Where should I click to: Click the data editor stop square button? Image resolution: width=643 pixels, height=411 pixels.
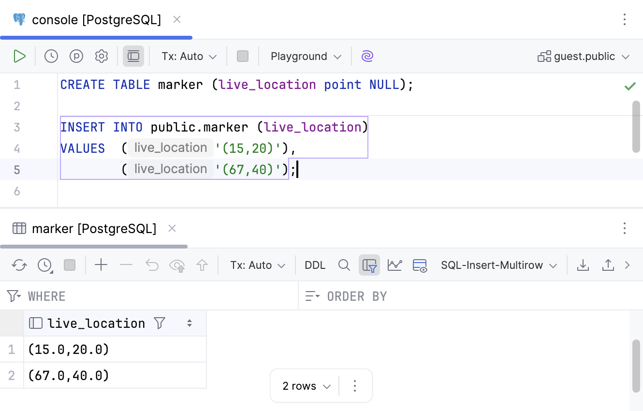pos(70,265)
